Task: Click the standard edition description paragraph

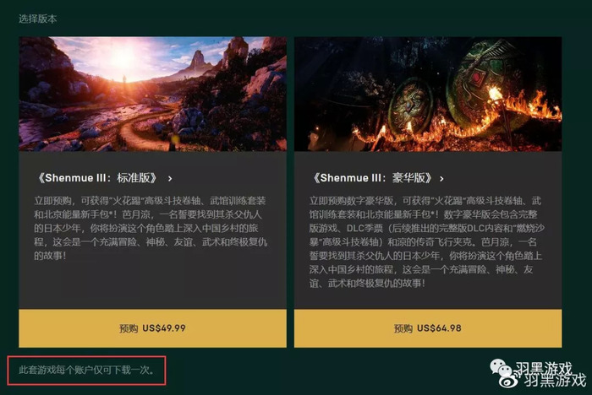Action: click(151, 228)
